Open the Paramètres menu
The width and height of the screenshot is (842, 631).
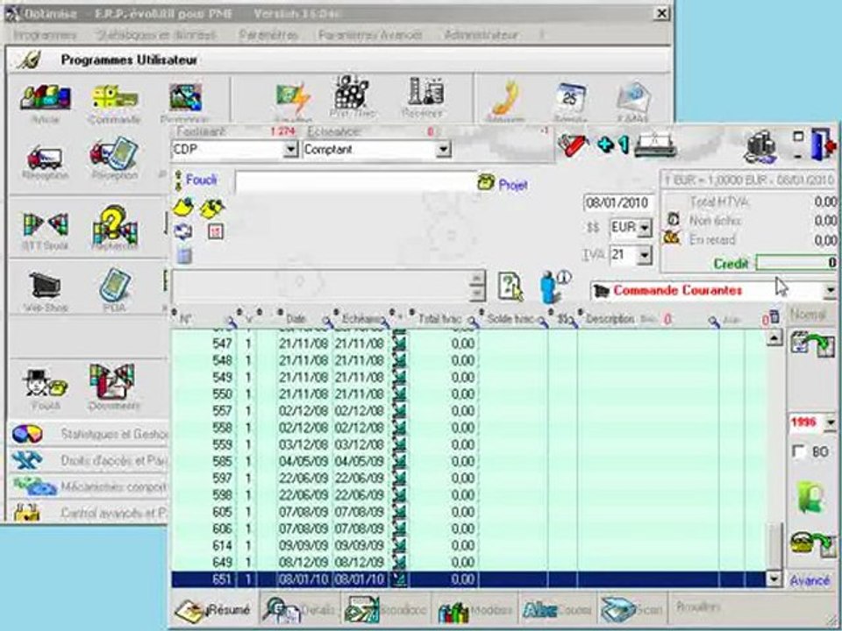tap(268, 35)
